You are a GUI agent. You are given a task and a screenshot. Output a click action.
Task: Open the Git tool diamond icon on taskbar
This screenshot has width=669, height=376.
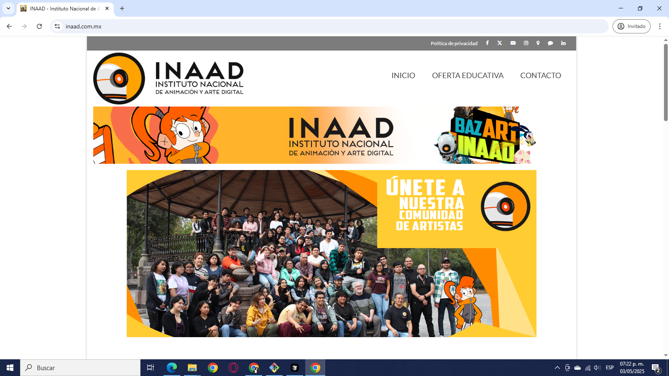click(x=274, y=368)
